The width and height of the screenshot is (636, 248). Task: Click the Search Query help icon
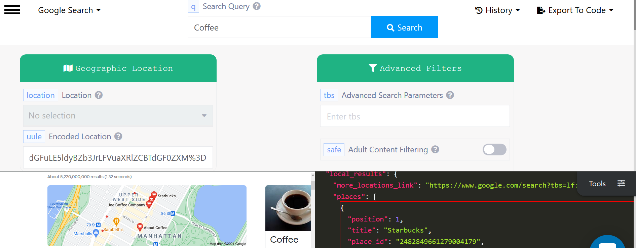[x=257, y=6]
